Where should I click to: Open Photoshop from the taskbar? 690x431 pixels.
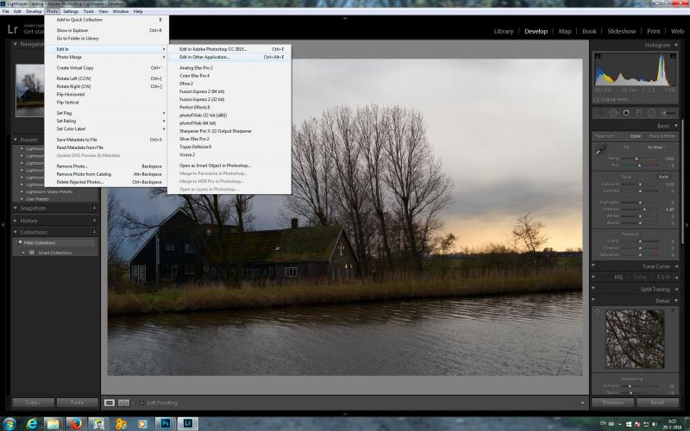point(165,423)
